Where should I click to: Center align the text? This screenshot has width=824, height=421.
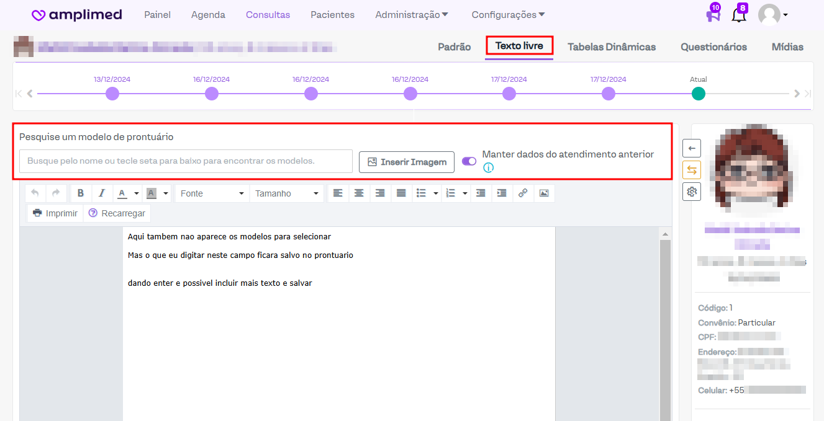359,193
